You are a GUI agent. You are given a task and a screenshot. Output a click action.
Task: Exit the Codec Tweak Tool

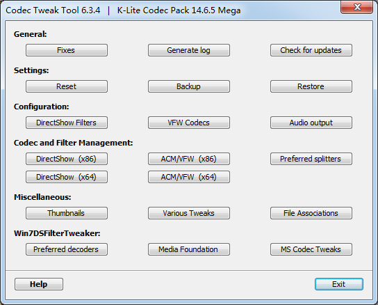tap(339, 284)
